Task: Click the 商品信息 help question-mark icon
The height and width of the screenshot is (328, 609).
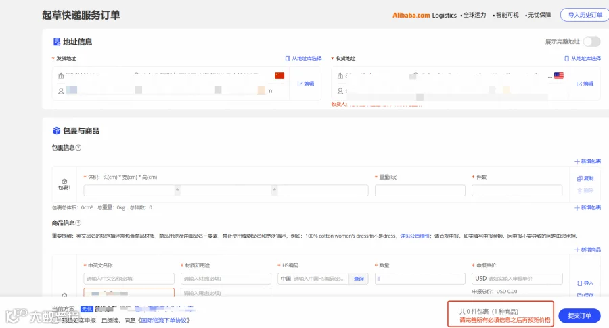Action: [78, 223]
